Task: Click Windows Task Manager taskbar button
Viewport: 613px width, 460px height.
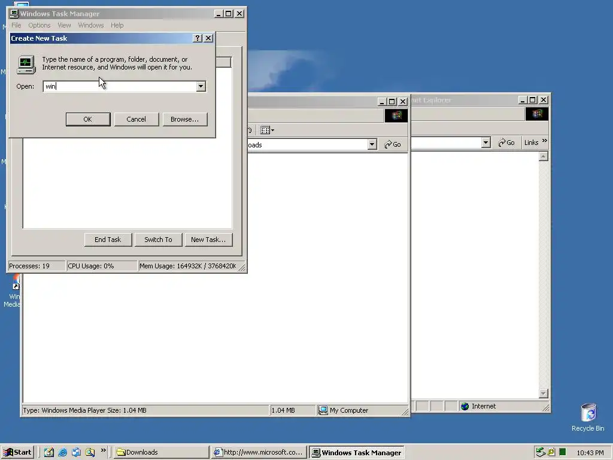Action: pos(357,453)
